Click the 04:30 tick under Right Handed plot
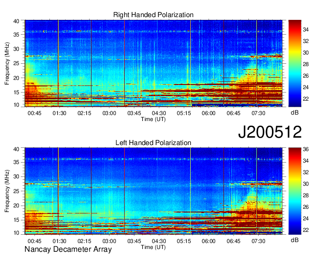 (159, 113)
